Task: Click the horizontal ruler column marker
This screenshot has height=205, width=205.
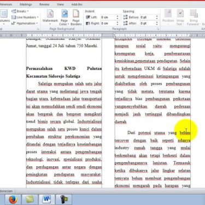Action: (114, 35)
